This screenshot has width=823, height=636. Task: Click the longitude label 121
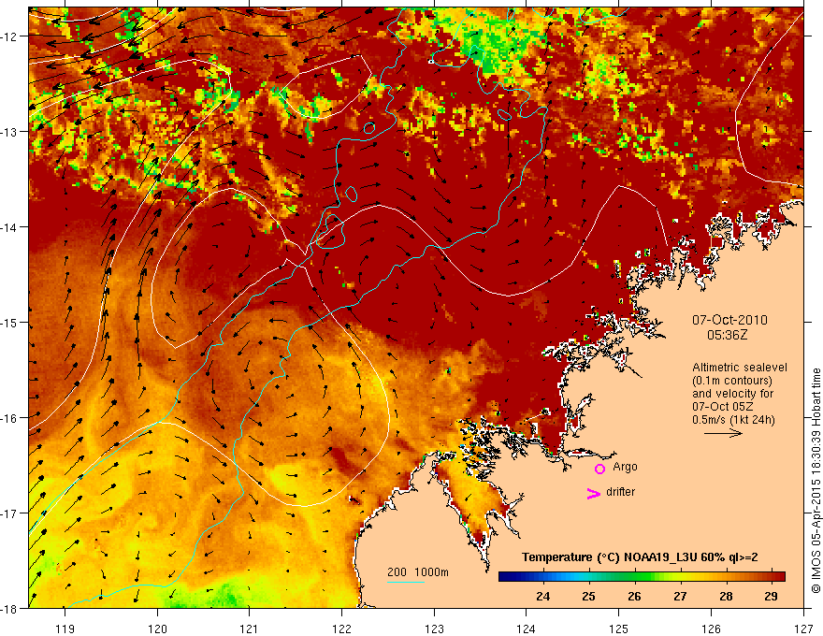coord(250,629)
